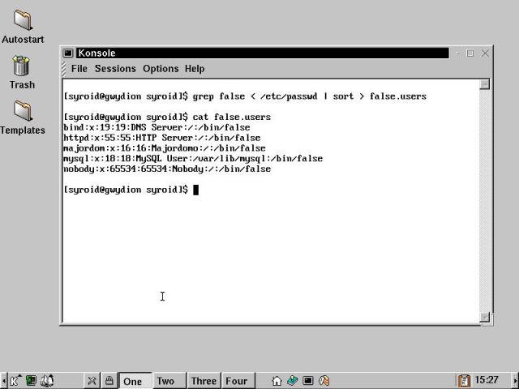Switch to virtual desktop Four
The height and width of the screenshot is (389, 519).
click(236, 381)
